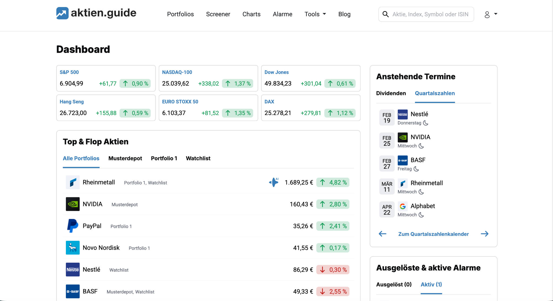Open the Screener menu item

[x=218, y=14]
